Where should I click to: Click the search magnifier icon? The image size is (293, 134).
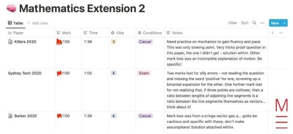tap(254, 23)
